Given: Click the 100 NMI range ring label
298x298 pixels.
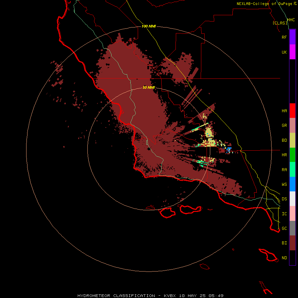Looking at the screenshot, I should (x=149, y=26).
